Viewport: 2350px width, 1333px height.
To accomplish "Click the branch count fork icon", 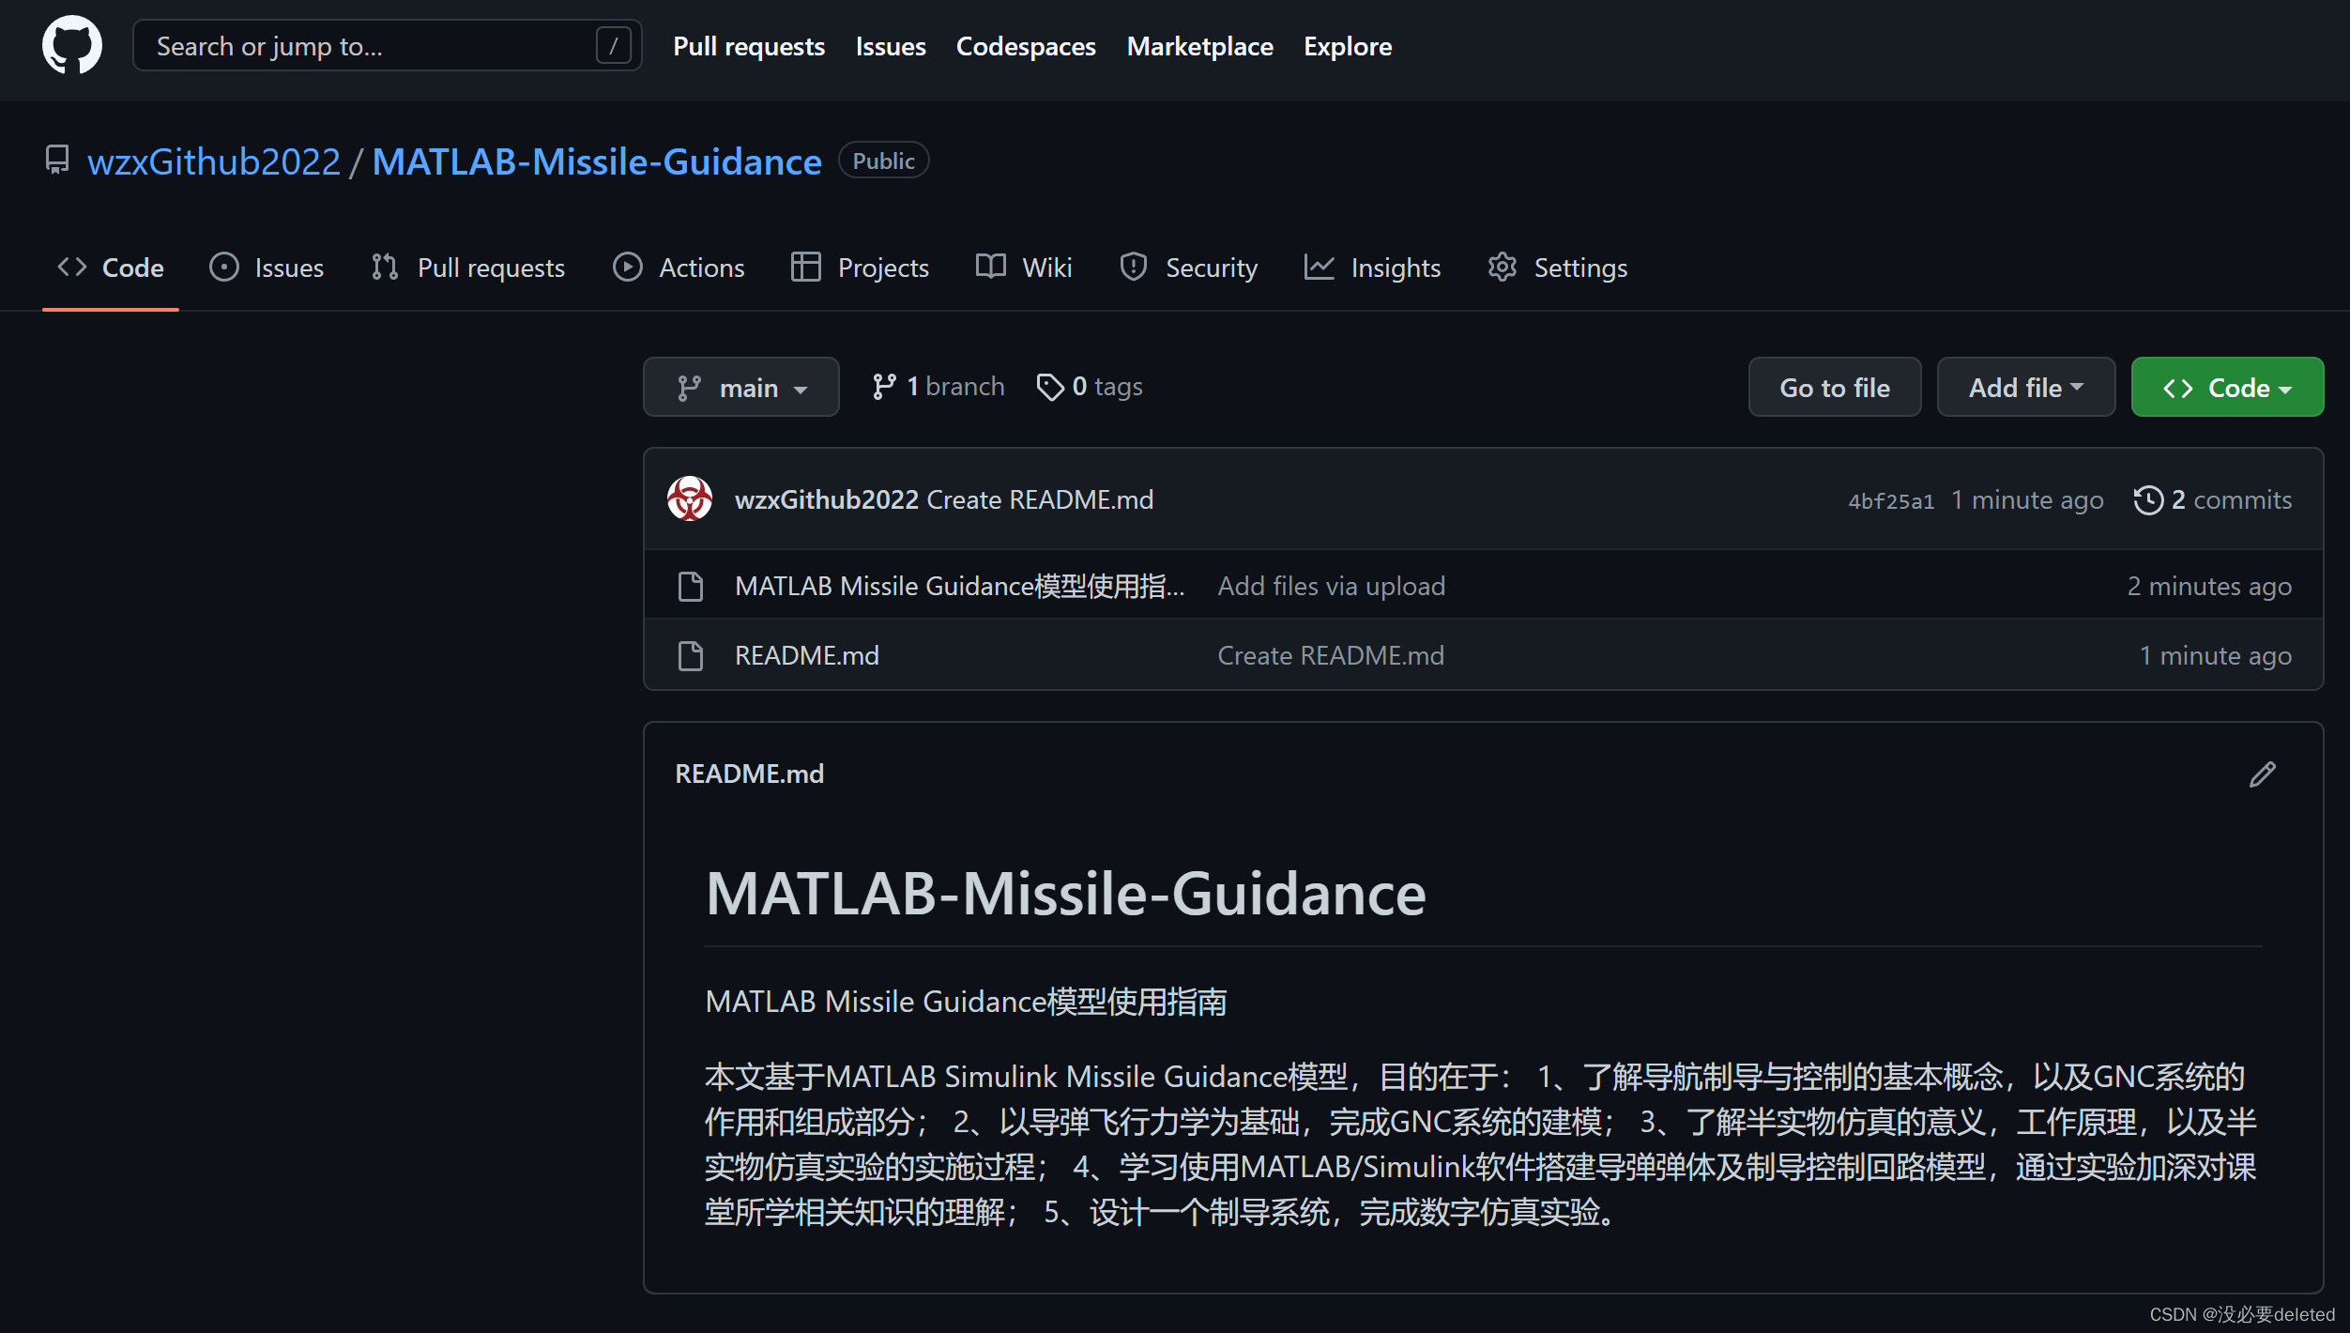I will [883, 387].
